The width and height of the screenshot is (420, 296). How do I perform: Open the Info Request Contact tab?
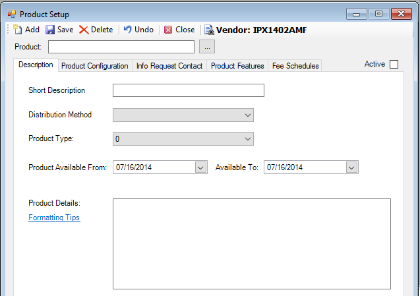(x=169, y=66)
